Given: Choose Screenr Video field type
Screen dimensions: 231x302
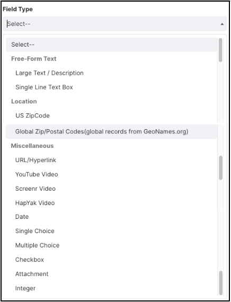Looking at the screenshot, I should [x=111, y=189].
